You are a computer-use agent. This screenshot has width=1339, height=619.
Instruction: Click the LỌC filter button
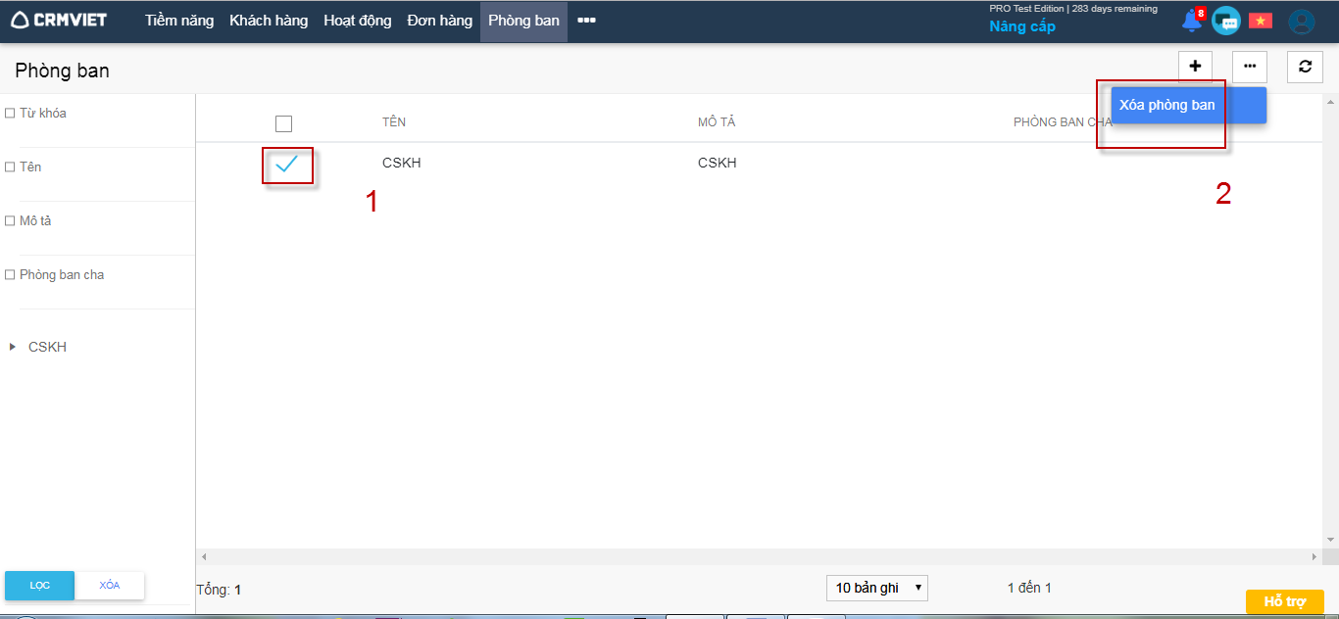(39, 585)
